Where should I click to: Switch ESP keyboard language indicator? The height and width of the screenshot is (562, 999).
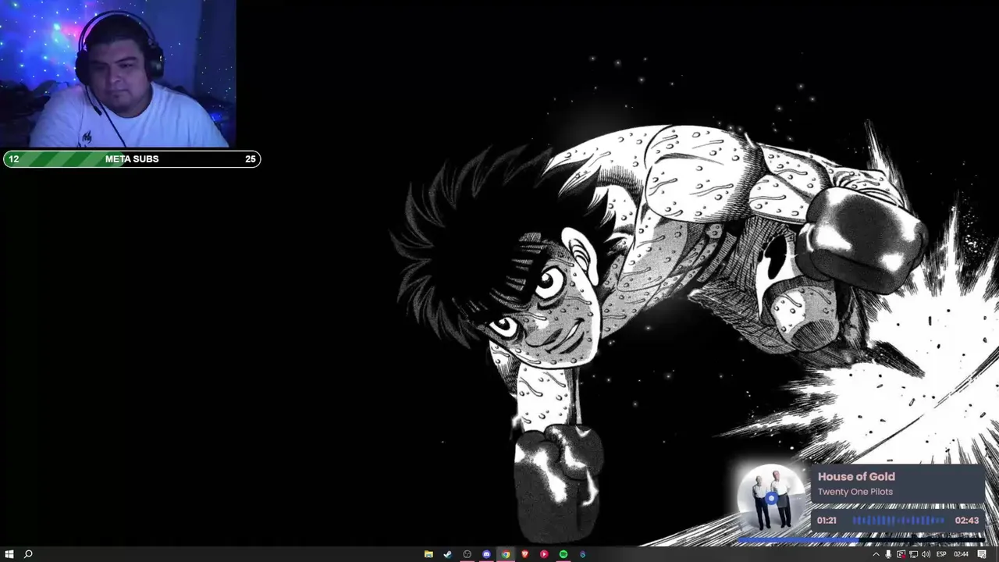coord(941,554)
